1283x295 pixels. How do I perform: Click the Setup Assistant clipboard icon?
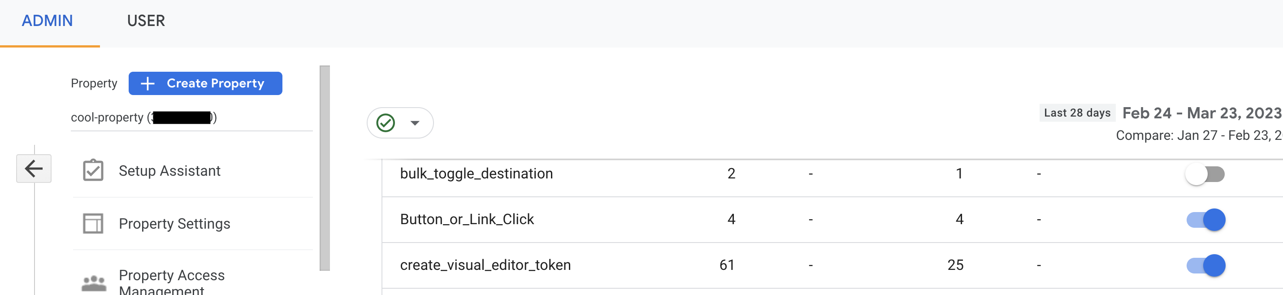coord(93,170)
